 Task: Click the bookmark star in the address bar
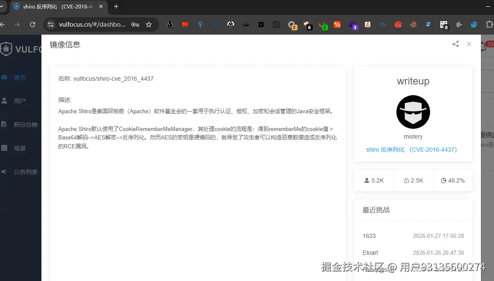149,25
